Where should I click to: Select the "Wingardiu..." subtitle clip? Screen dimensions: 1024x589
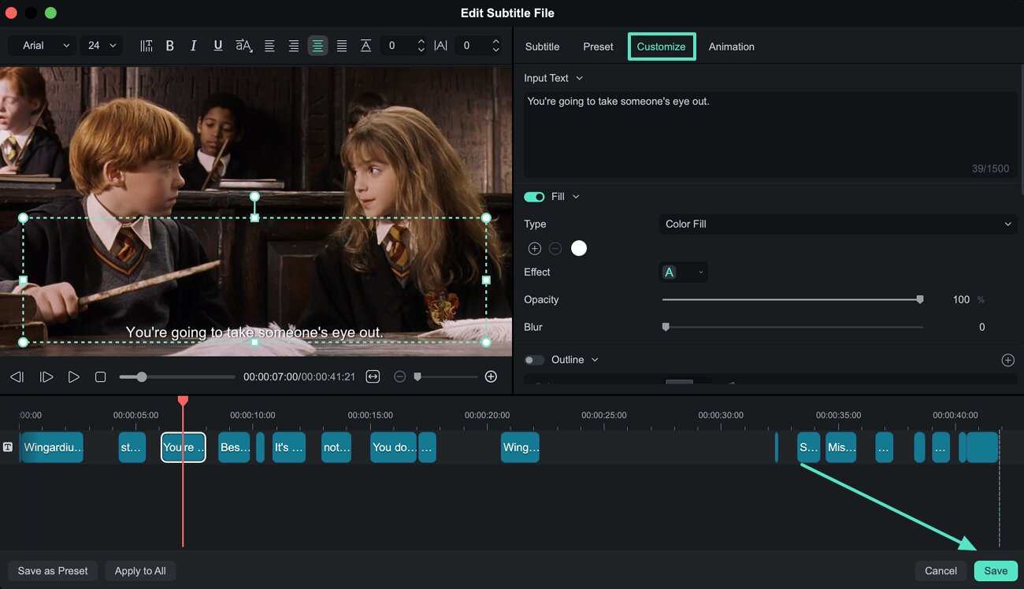tap(51, 447)
